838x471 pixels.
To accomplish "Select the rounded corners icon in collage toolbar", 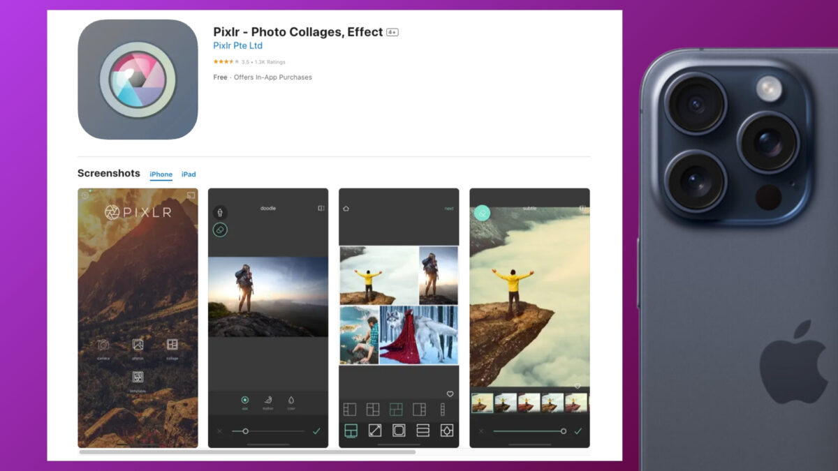I will click(x=400, y=431).
